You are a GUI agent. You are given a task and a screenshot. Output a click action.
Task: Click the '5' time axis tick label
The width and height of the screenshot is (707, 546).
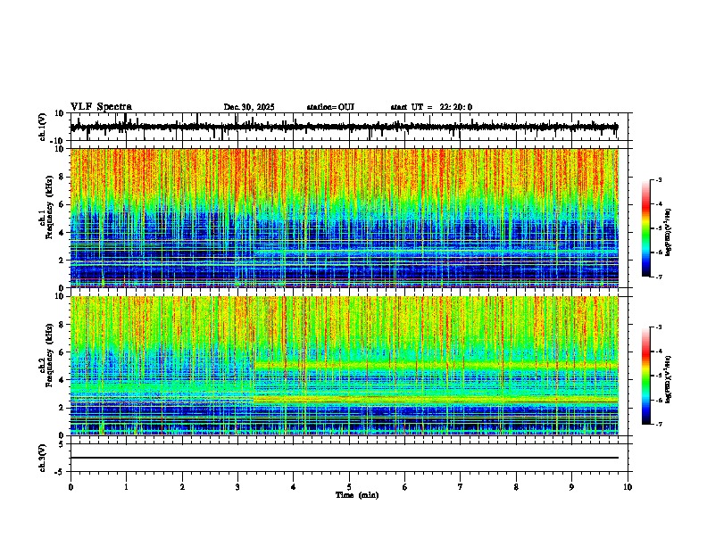pyautogui.click(x=349, y=487)
